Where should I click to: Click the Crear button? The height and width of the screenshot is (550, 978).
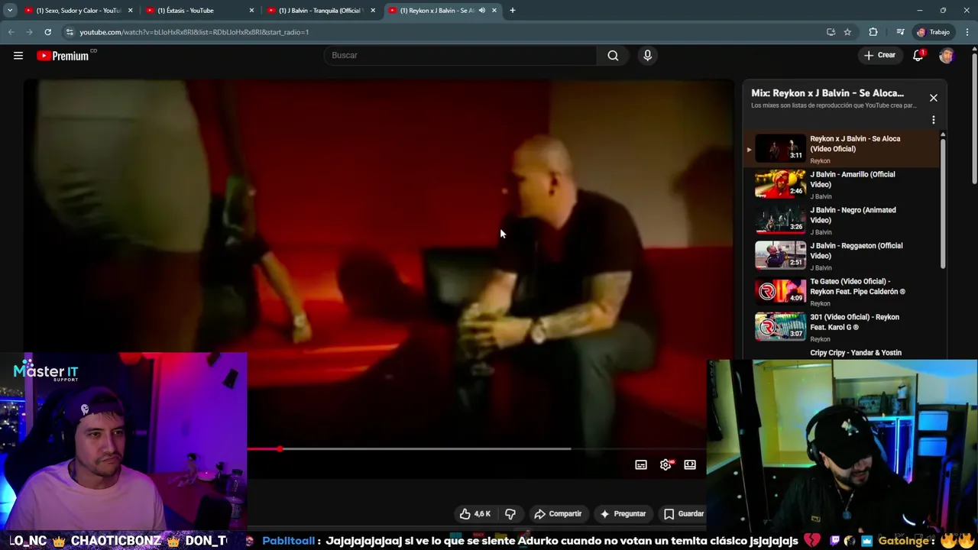[x=879, y=55]
